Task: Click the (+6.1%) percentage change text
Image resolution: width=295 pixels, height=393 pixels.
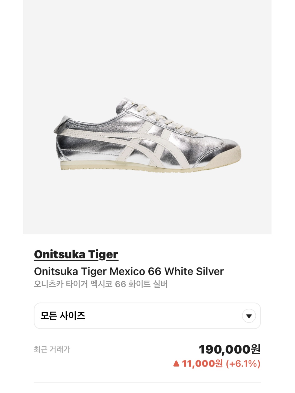Action: (243, 364)
